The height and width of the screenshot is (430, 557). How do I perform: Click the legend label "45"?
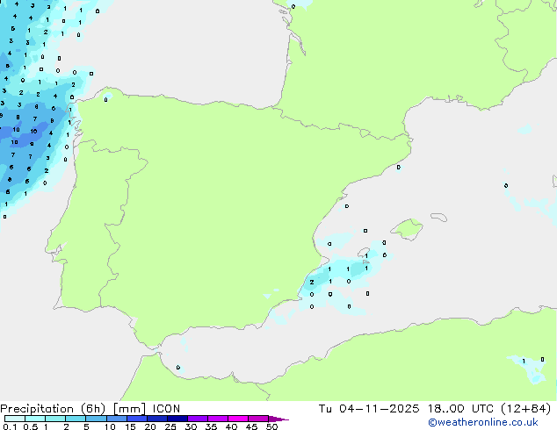[x=252, y=426]
